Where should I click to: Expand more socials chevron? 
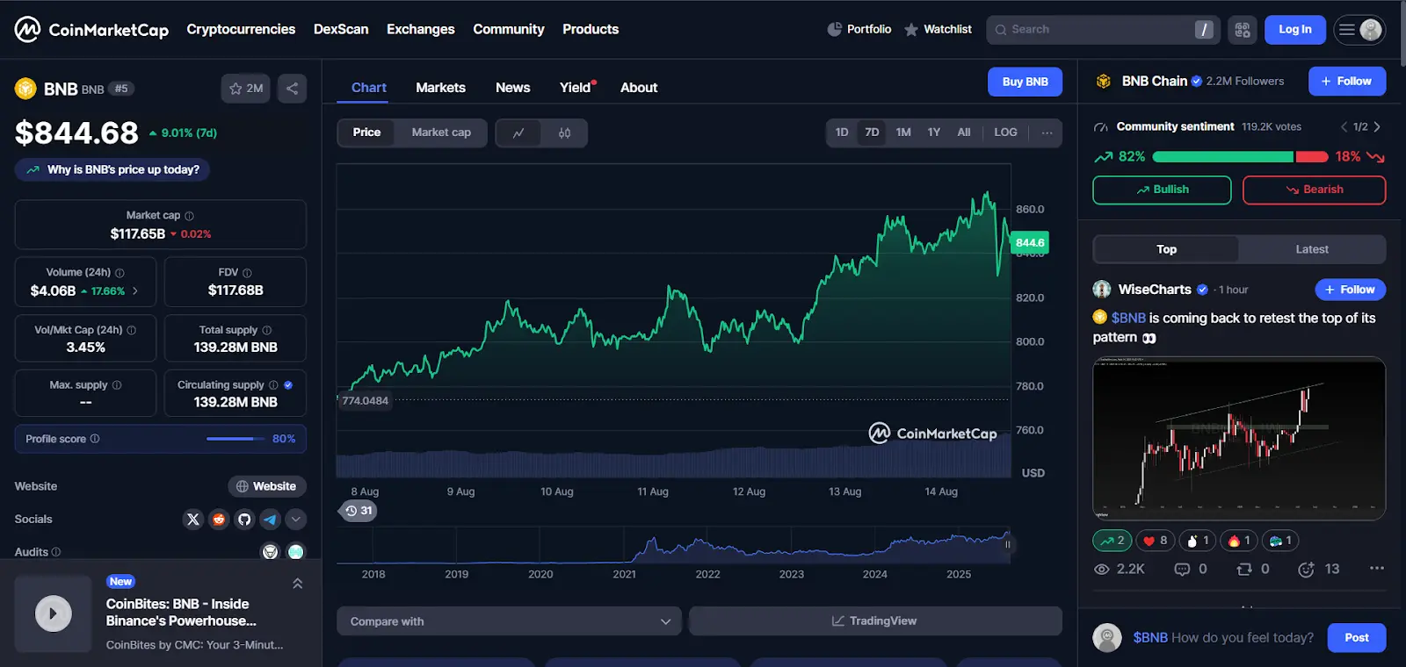pos(296,520)
